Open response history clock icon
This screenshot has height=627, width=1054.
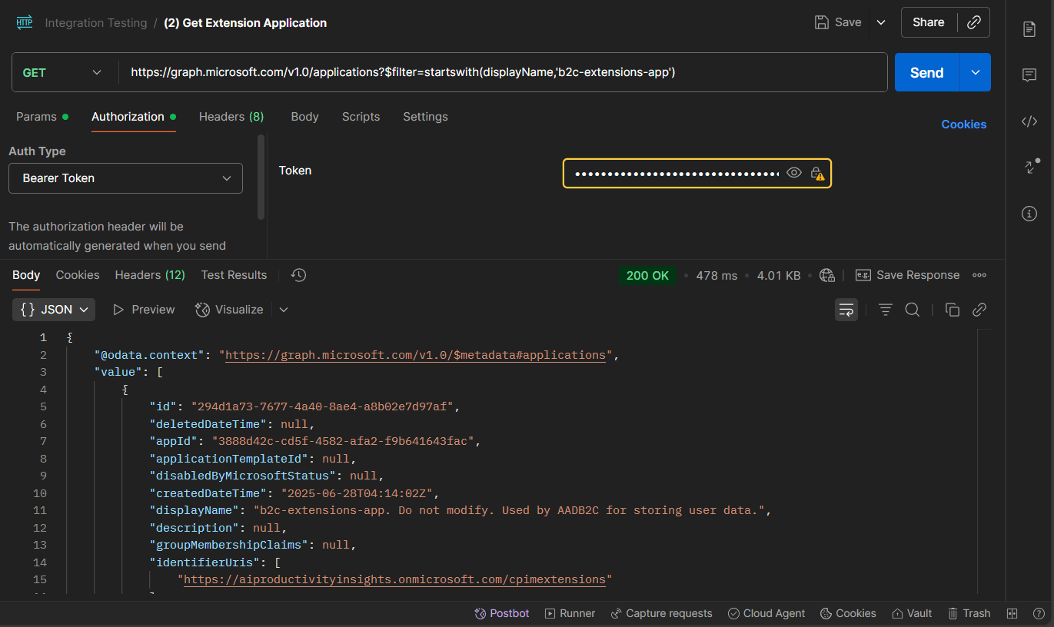299,275
